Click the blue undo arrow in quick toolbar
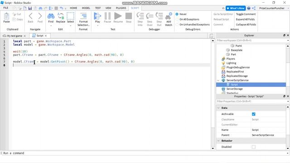 coord(62,8)
